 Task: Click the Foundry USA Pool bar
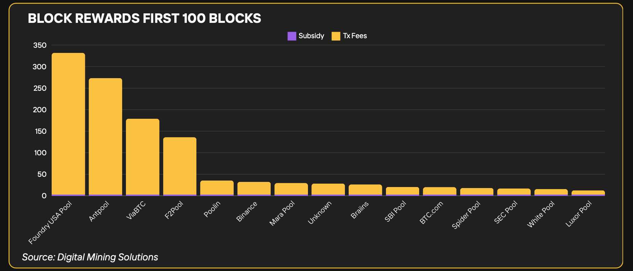pos(68,124)
